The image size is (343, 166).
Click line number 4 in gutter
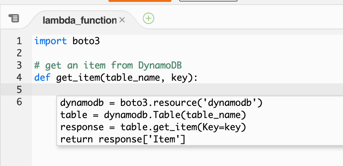point(19,77)
